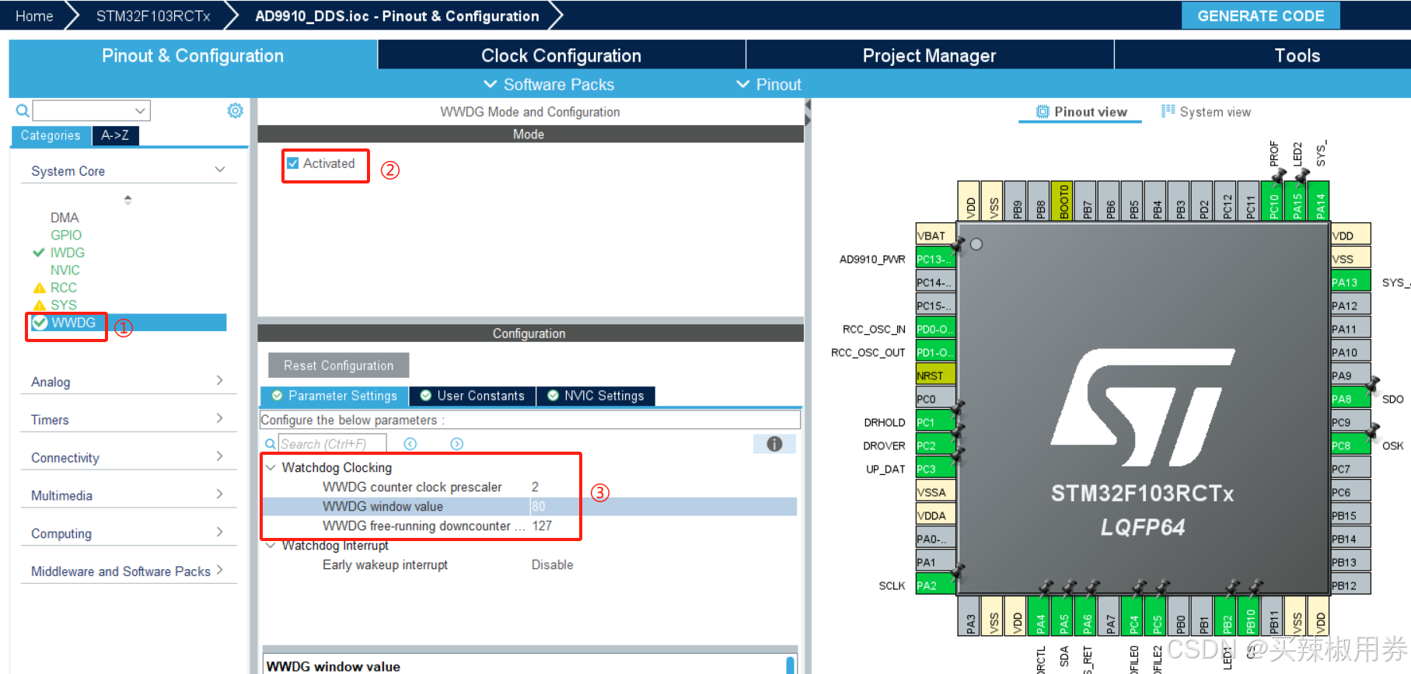Select pin PC8 on the chip

[x=1350, y=445]
